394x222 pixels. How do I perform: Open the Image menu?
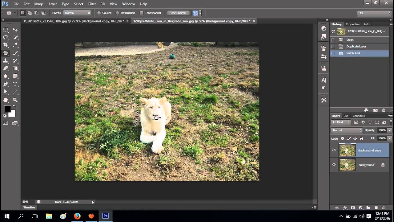pos(39,4)
